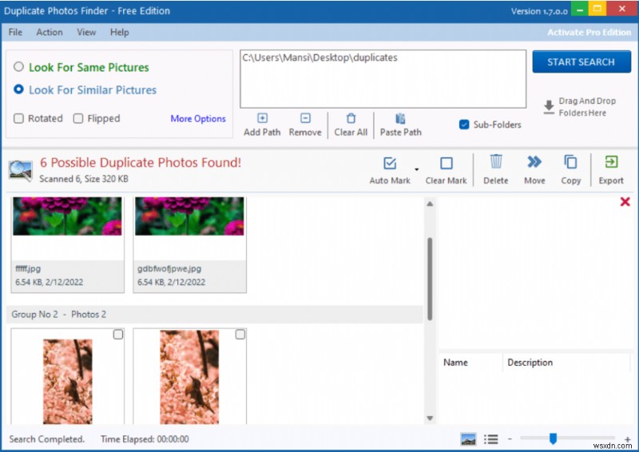Viewport: 639px width, 452px height.
Task: Enable the Flipped checkbox
Action: (78, 118)
